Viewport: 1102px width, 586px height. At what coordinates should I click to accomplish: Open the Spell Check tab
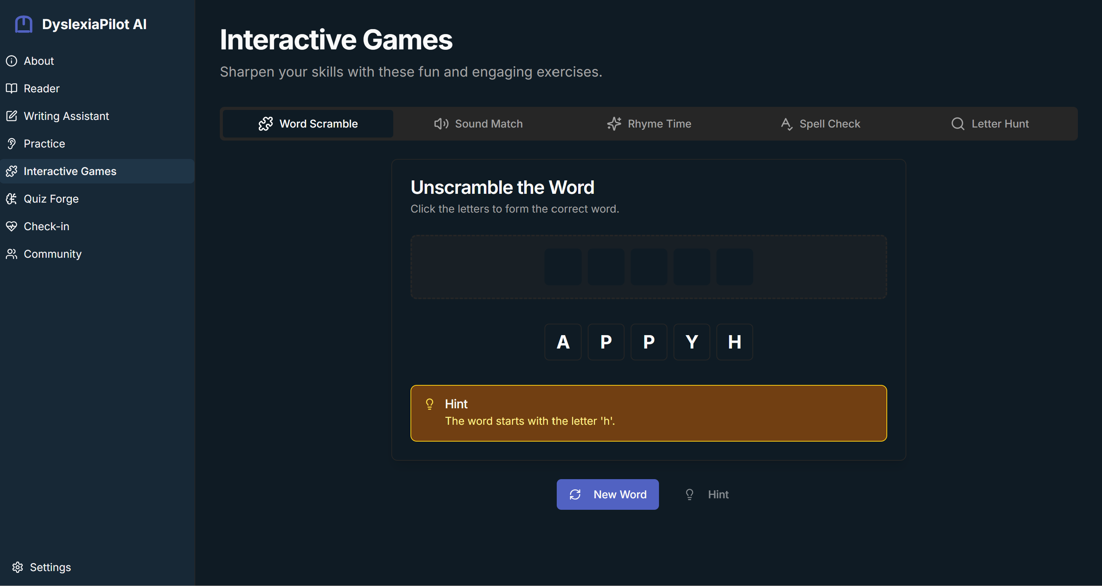[820, 124]
